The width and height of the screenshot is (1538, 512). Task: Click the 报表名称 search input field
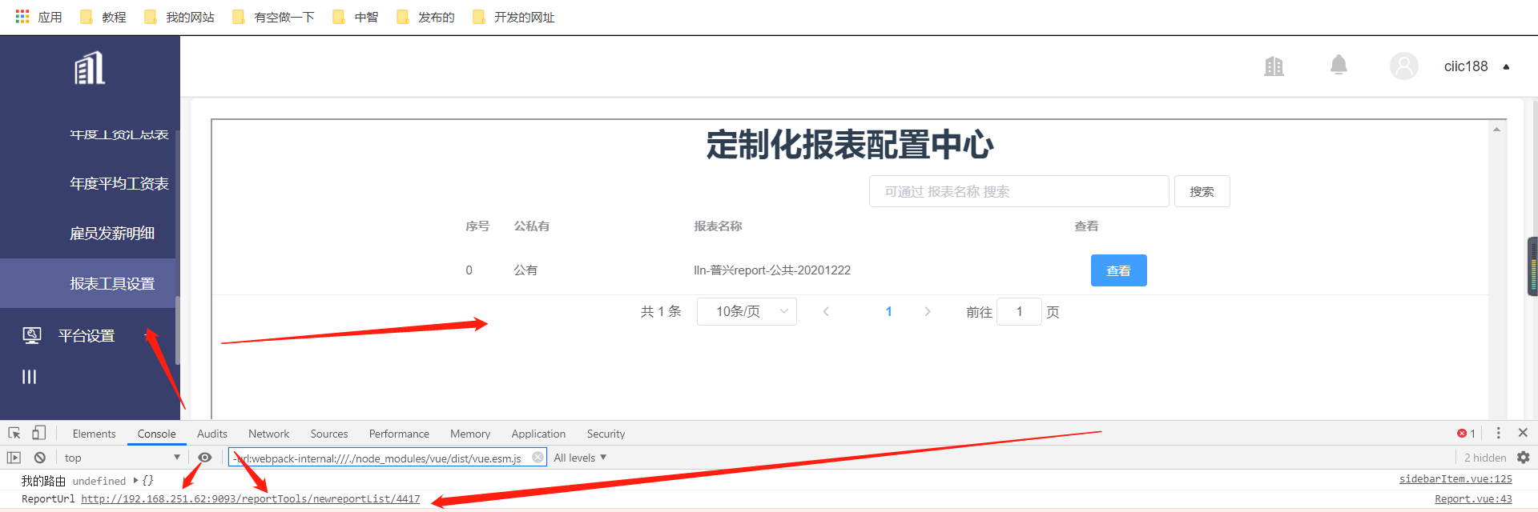tap(1019, 191)
